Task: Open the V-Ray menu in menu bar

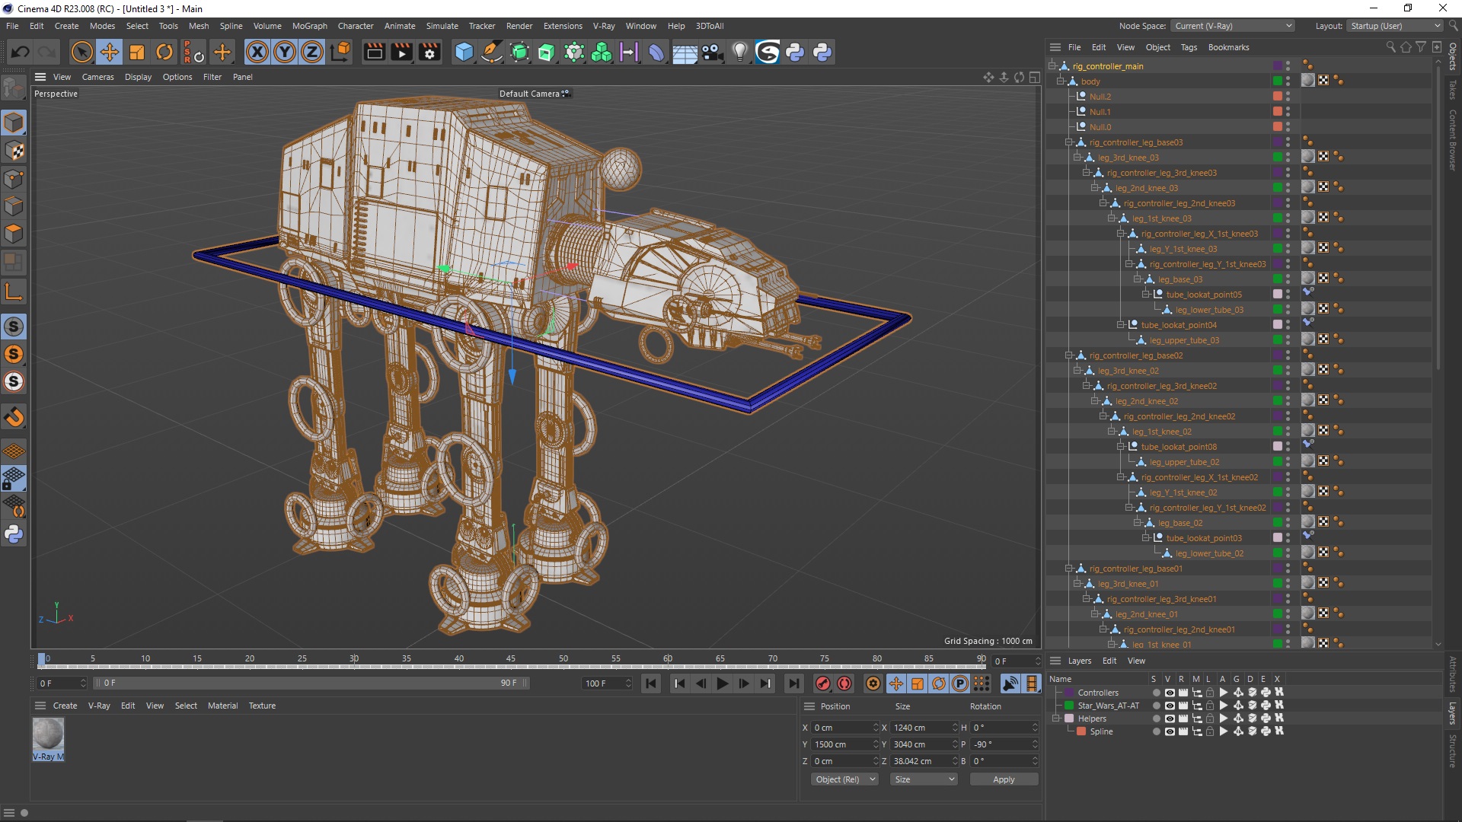Action: click(603, 26)
